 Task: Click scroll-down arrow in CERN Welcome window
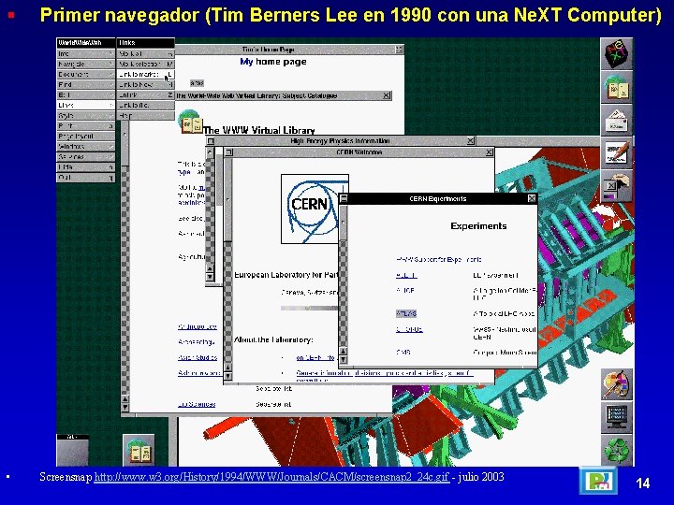pyautogui.click(x=228, y=376)
